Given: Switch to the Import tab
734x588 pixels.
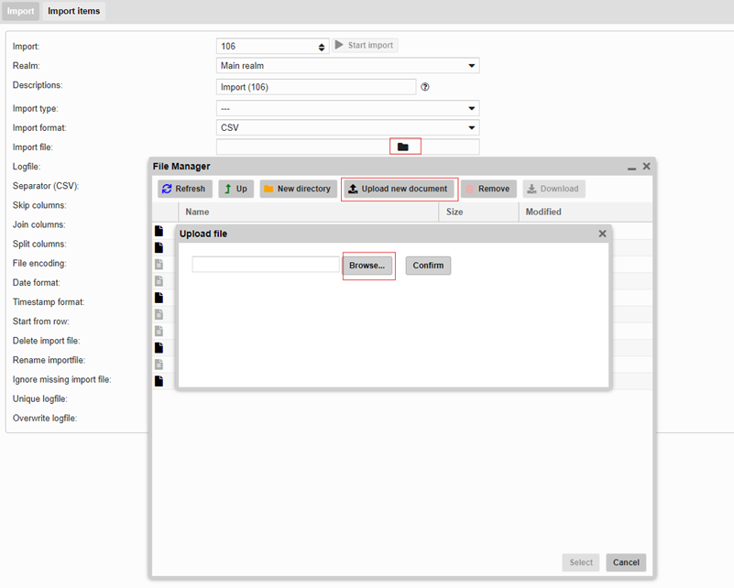Looking at the screenshot, I should coord(20,11).
